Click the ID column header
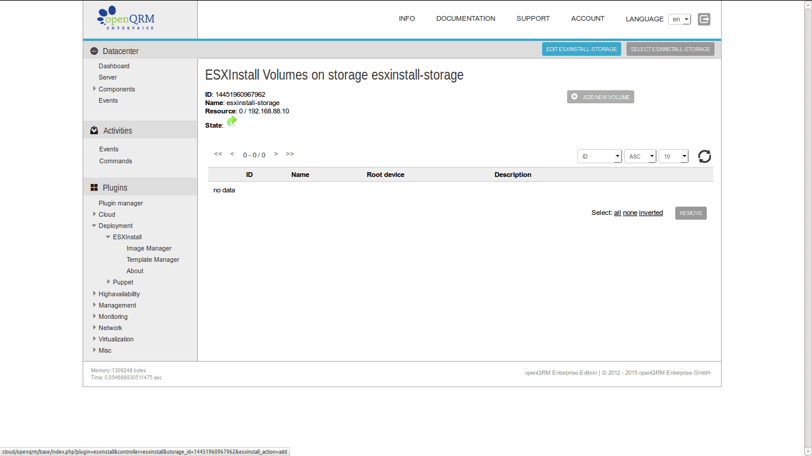812x456 pixels. pyautogui.click(x=250, y=175)
